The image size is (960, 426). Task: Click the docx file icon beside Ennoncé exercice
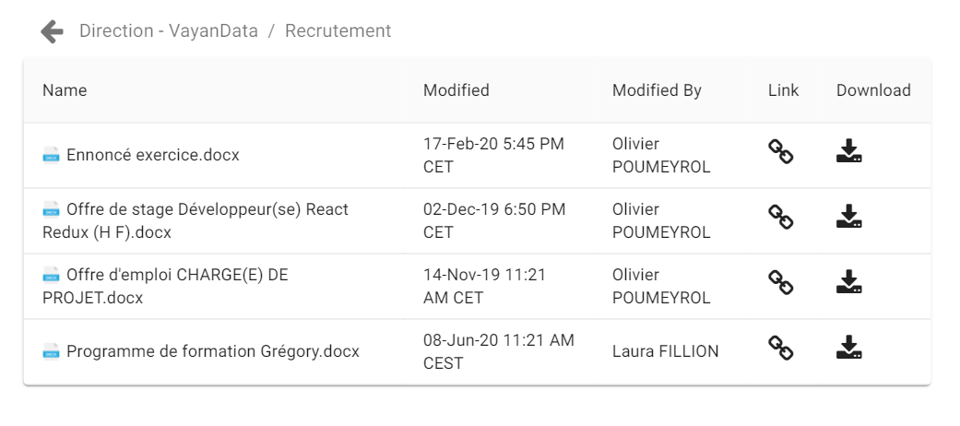point(52,155)
